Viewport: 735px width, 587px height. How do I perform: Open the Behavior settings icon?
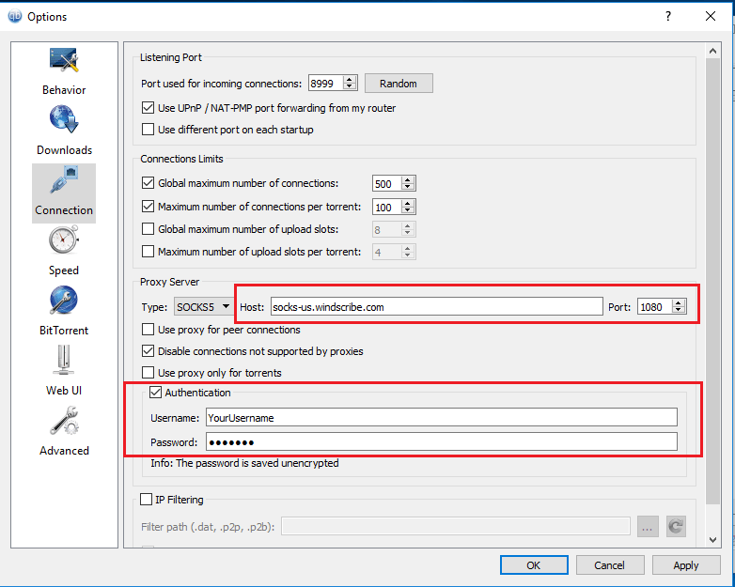[64, 60]
